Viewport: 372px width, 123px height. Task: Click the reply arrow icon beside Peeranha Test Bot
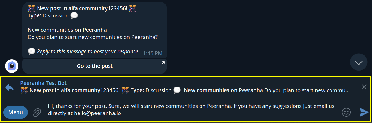point(9,87)
